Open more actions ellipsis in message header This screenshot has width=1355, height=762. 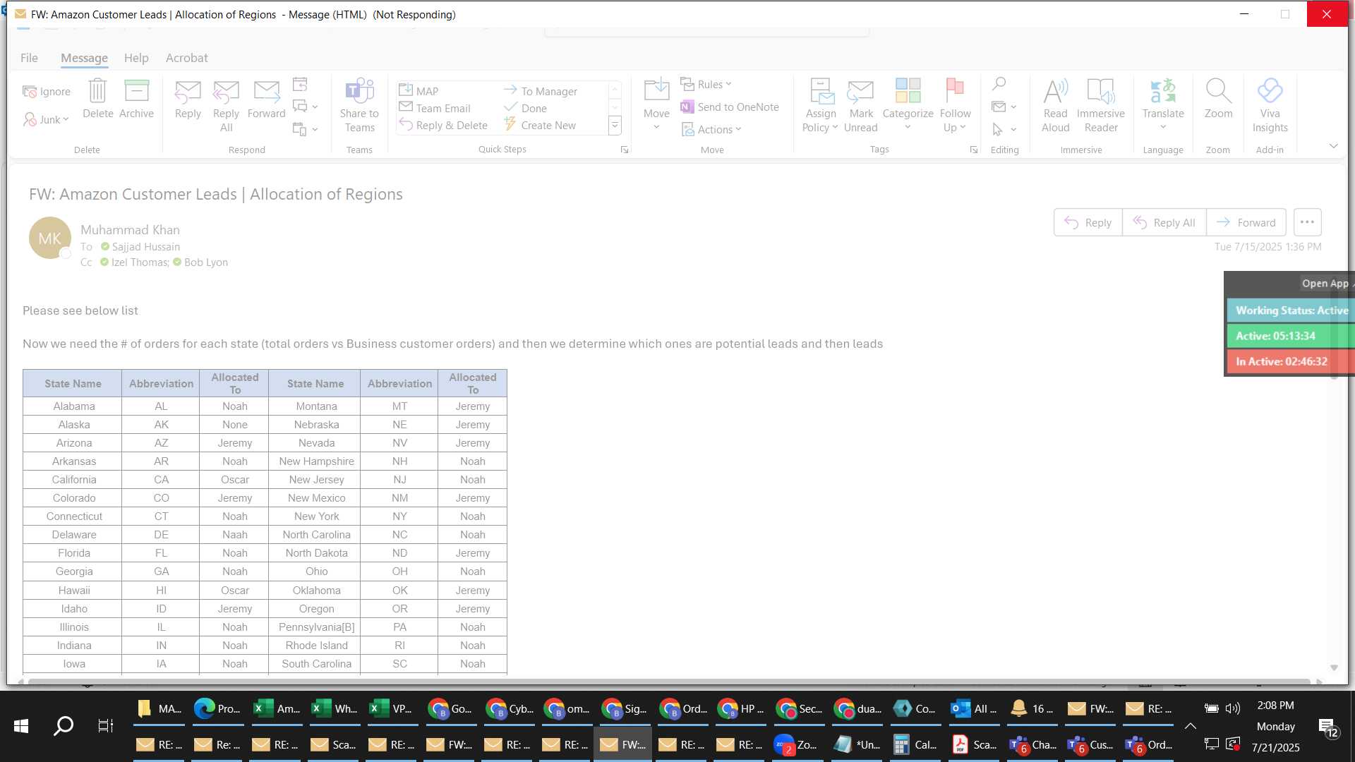(x=1307, y=222)
